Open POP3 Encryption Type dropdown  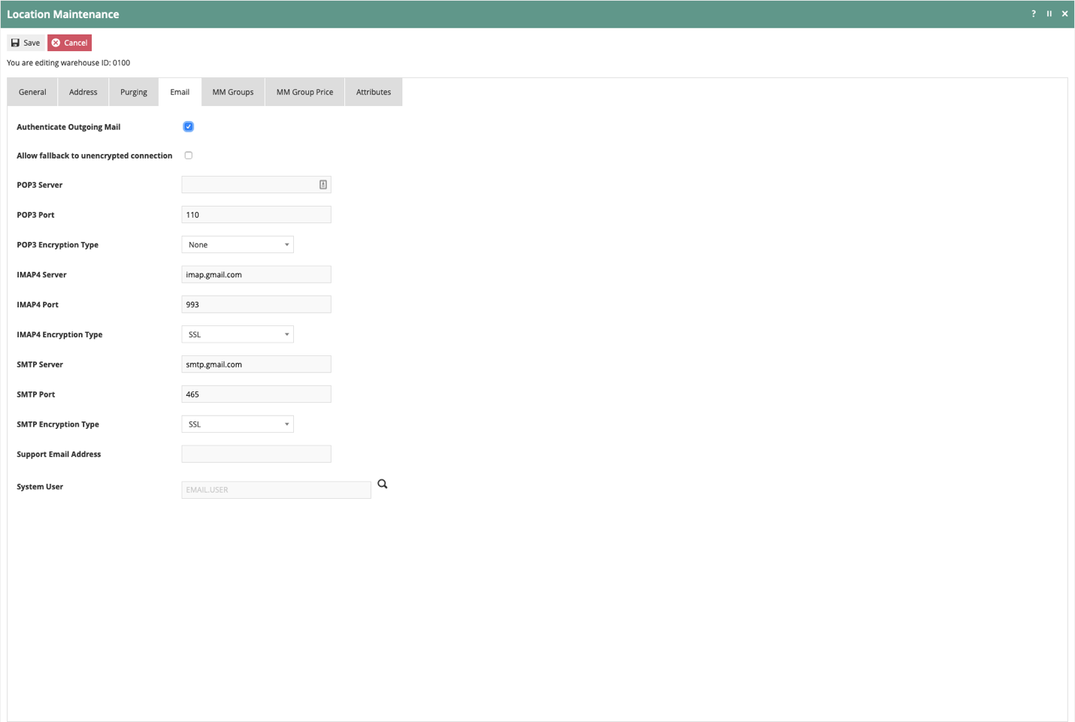(x=238, y=245)
